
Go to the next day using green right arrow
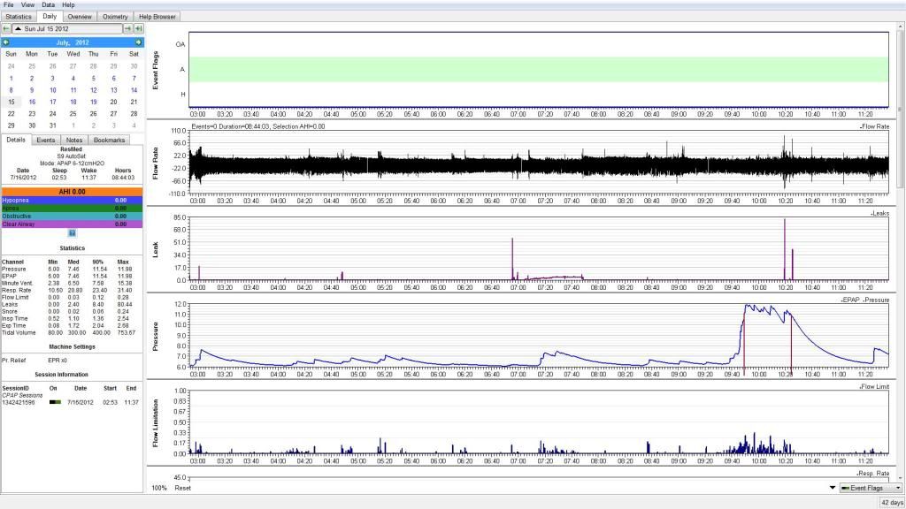[127, 29]
